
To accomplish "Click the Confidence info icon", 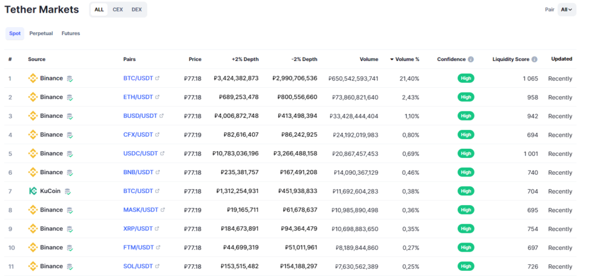I will click(471, 59).
